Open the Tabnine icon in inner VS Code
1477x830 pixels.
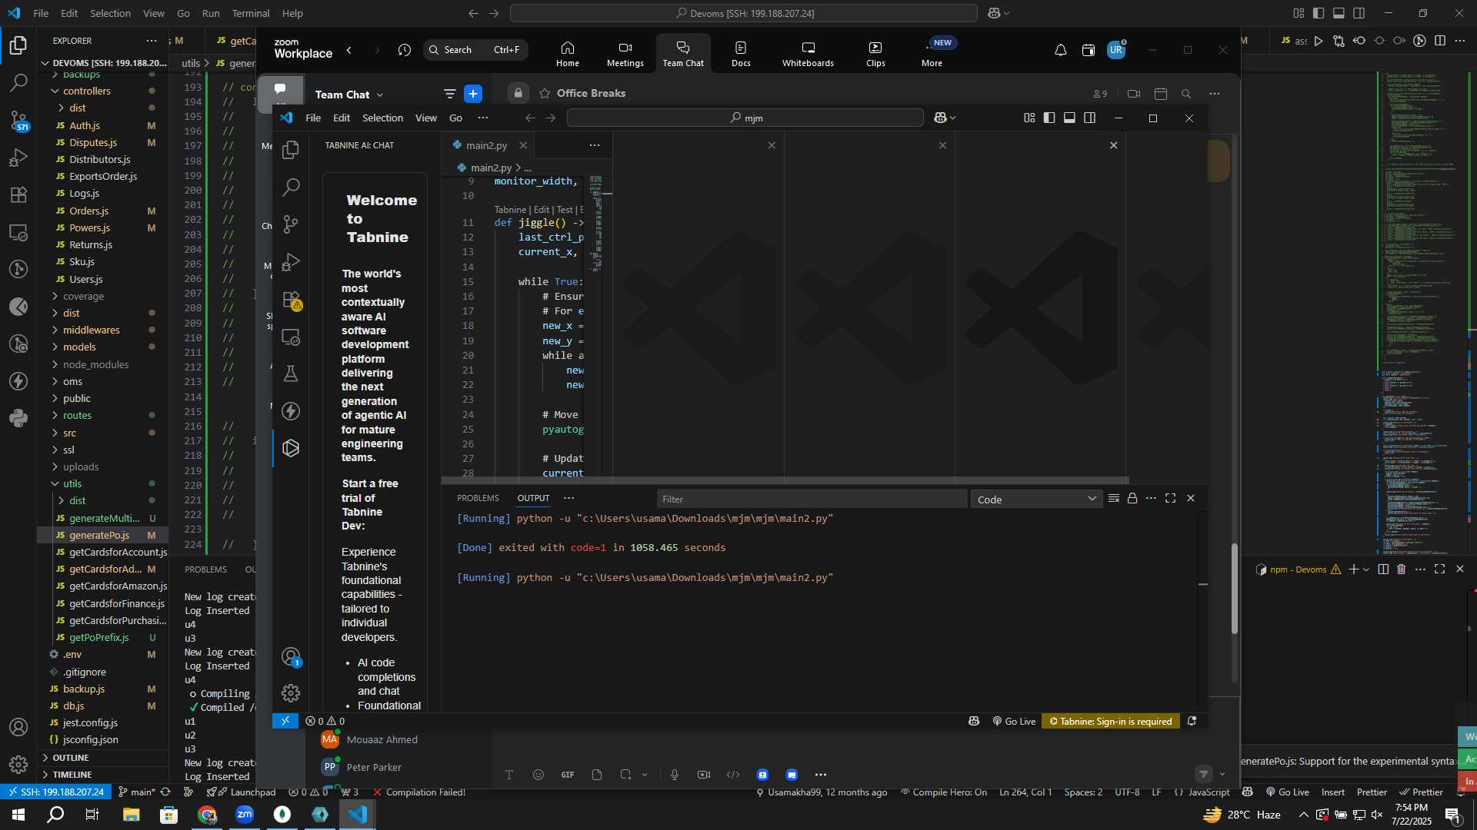[x=291, y=448]
